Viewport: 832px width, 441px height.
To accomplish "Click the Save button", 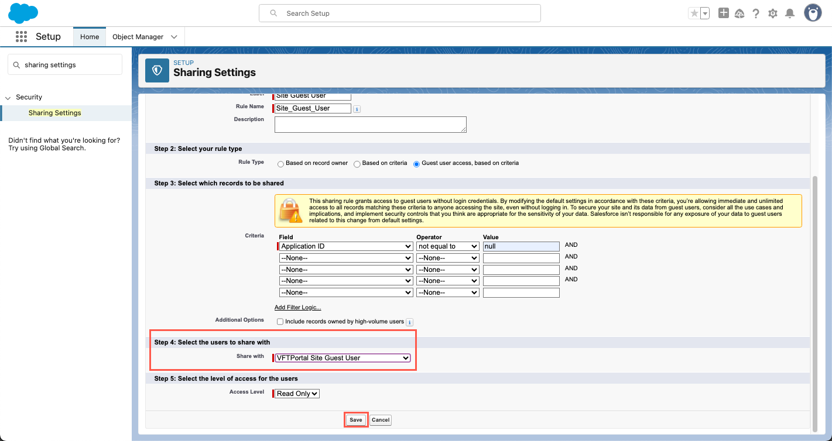I will [x=355, y=420].
